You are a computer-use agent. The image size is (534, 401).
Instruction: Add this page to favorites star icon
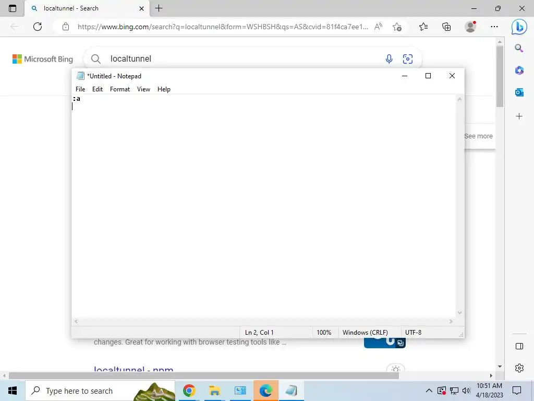(397, 27)
